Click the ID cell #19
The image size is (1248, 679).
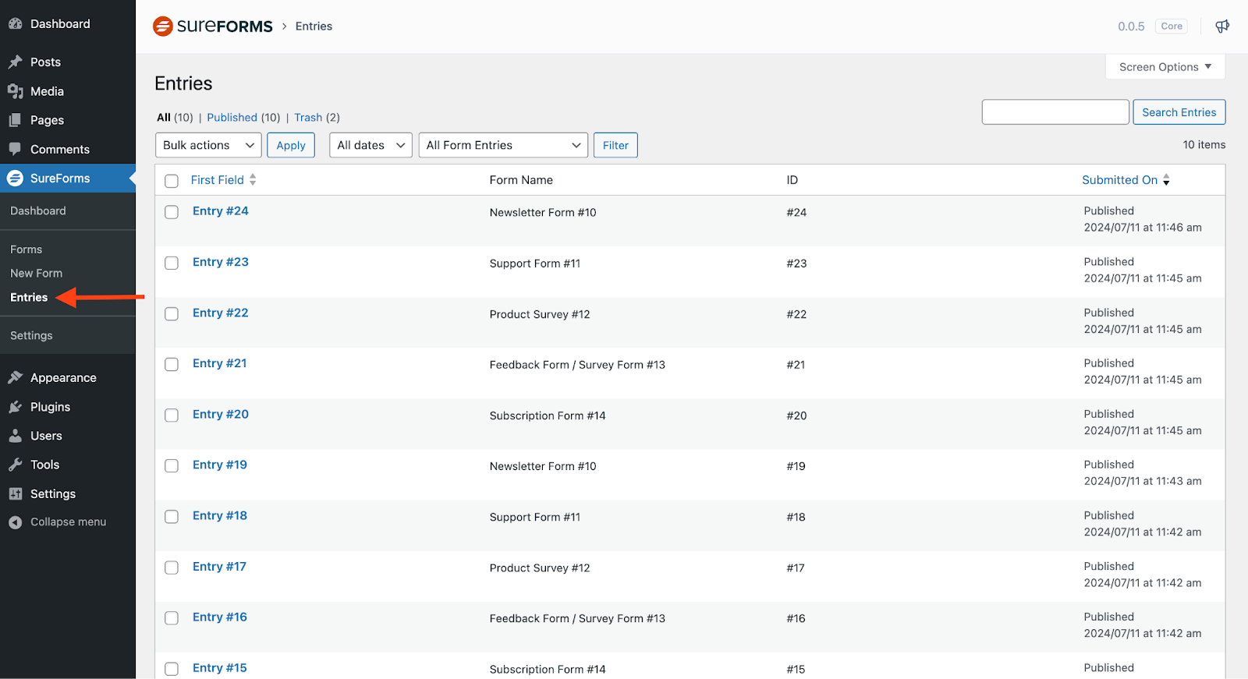tap(796, 466)
